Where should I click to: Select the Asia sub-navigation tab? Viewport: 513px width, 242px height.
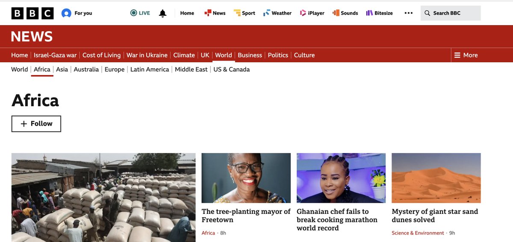click(62, 69)
